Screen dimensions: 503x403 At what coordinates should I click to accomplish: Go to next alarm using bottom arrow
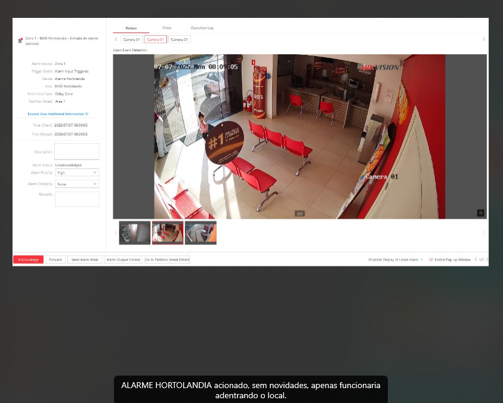(487, 259)
